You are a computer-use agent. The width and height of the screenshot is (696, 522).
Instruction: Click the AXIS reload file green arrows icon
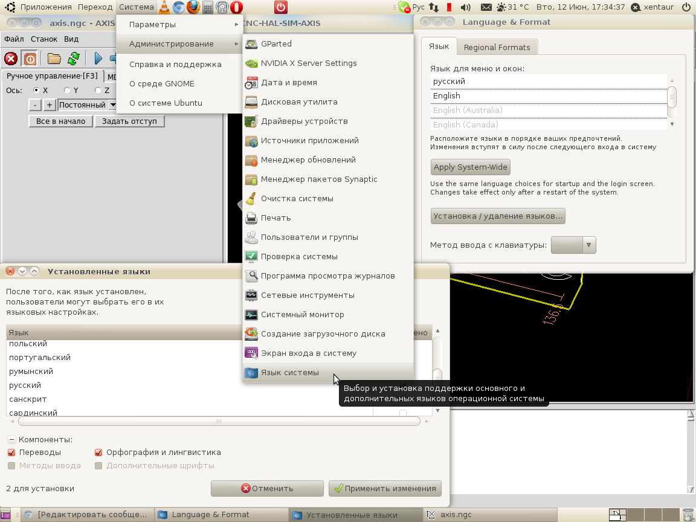(74, 59)
